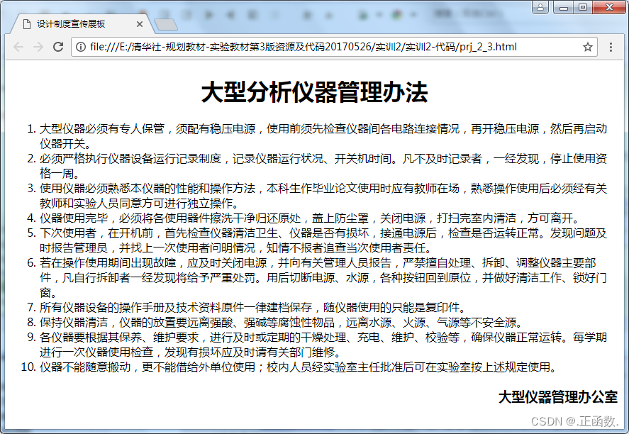Open the Chrome three-dot menu
This screenshot has width=629, height=434.
pyautogui.click(x=611, y=47)
